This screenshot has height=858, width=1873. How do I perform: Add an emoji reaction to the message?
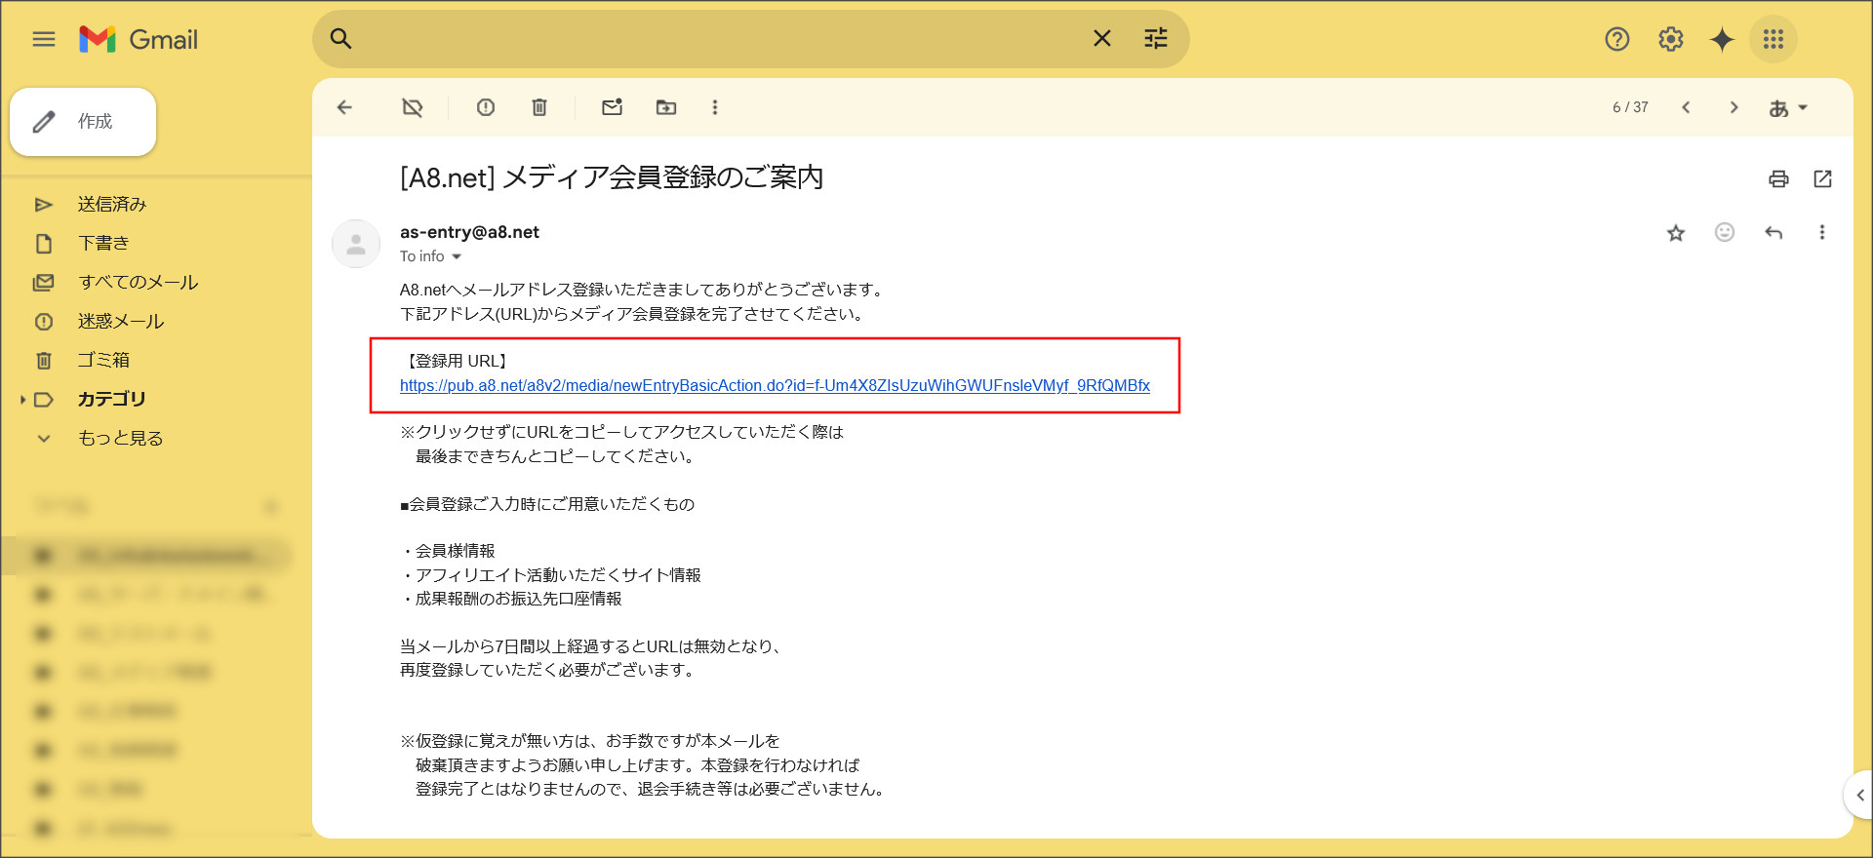click(x=1725, y=232)
